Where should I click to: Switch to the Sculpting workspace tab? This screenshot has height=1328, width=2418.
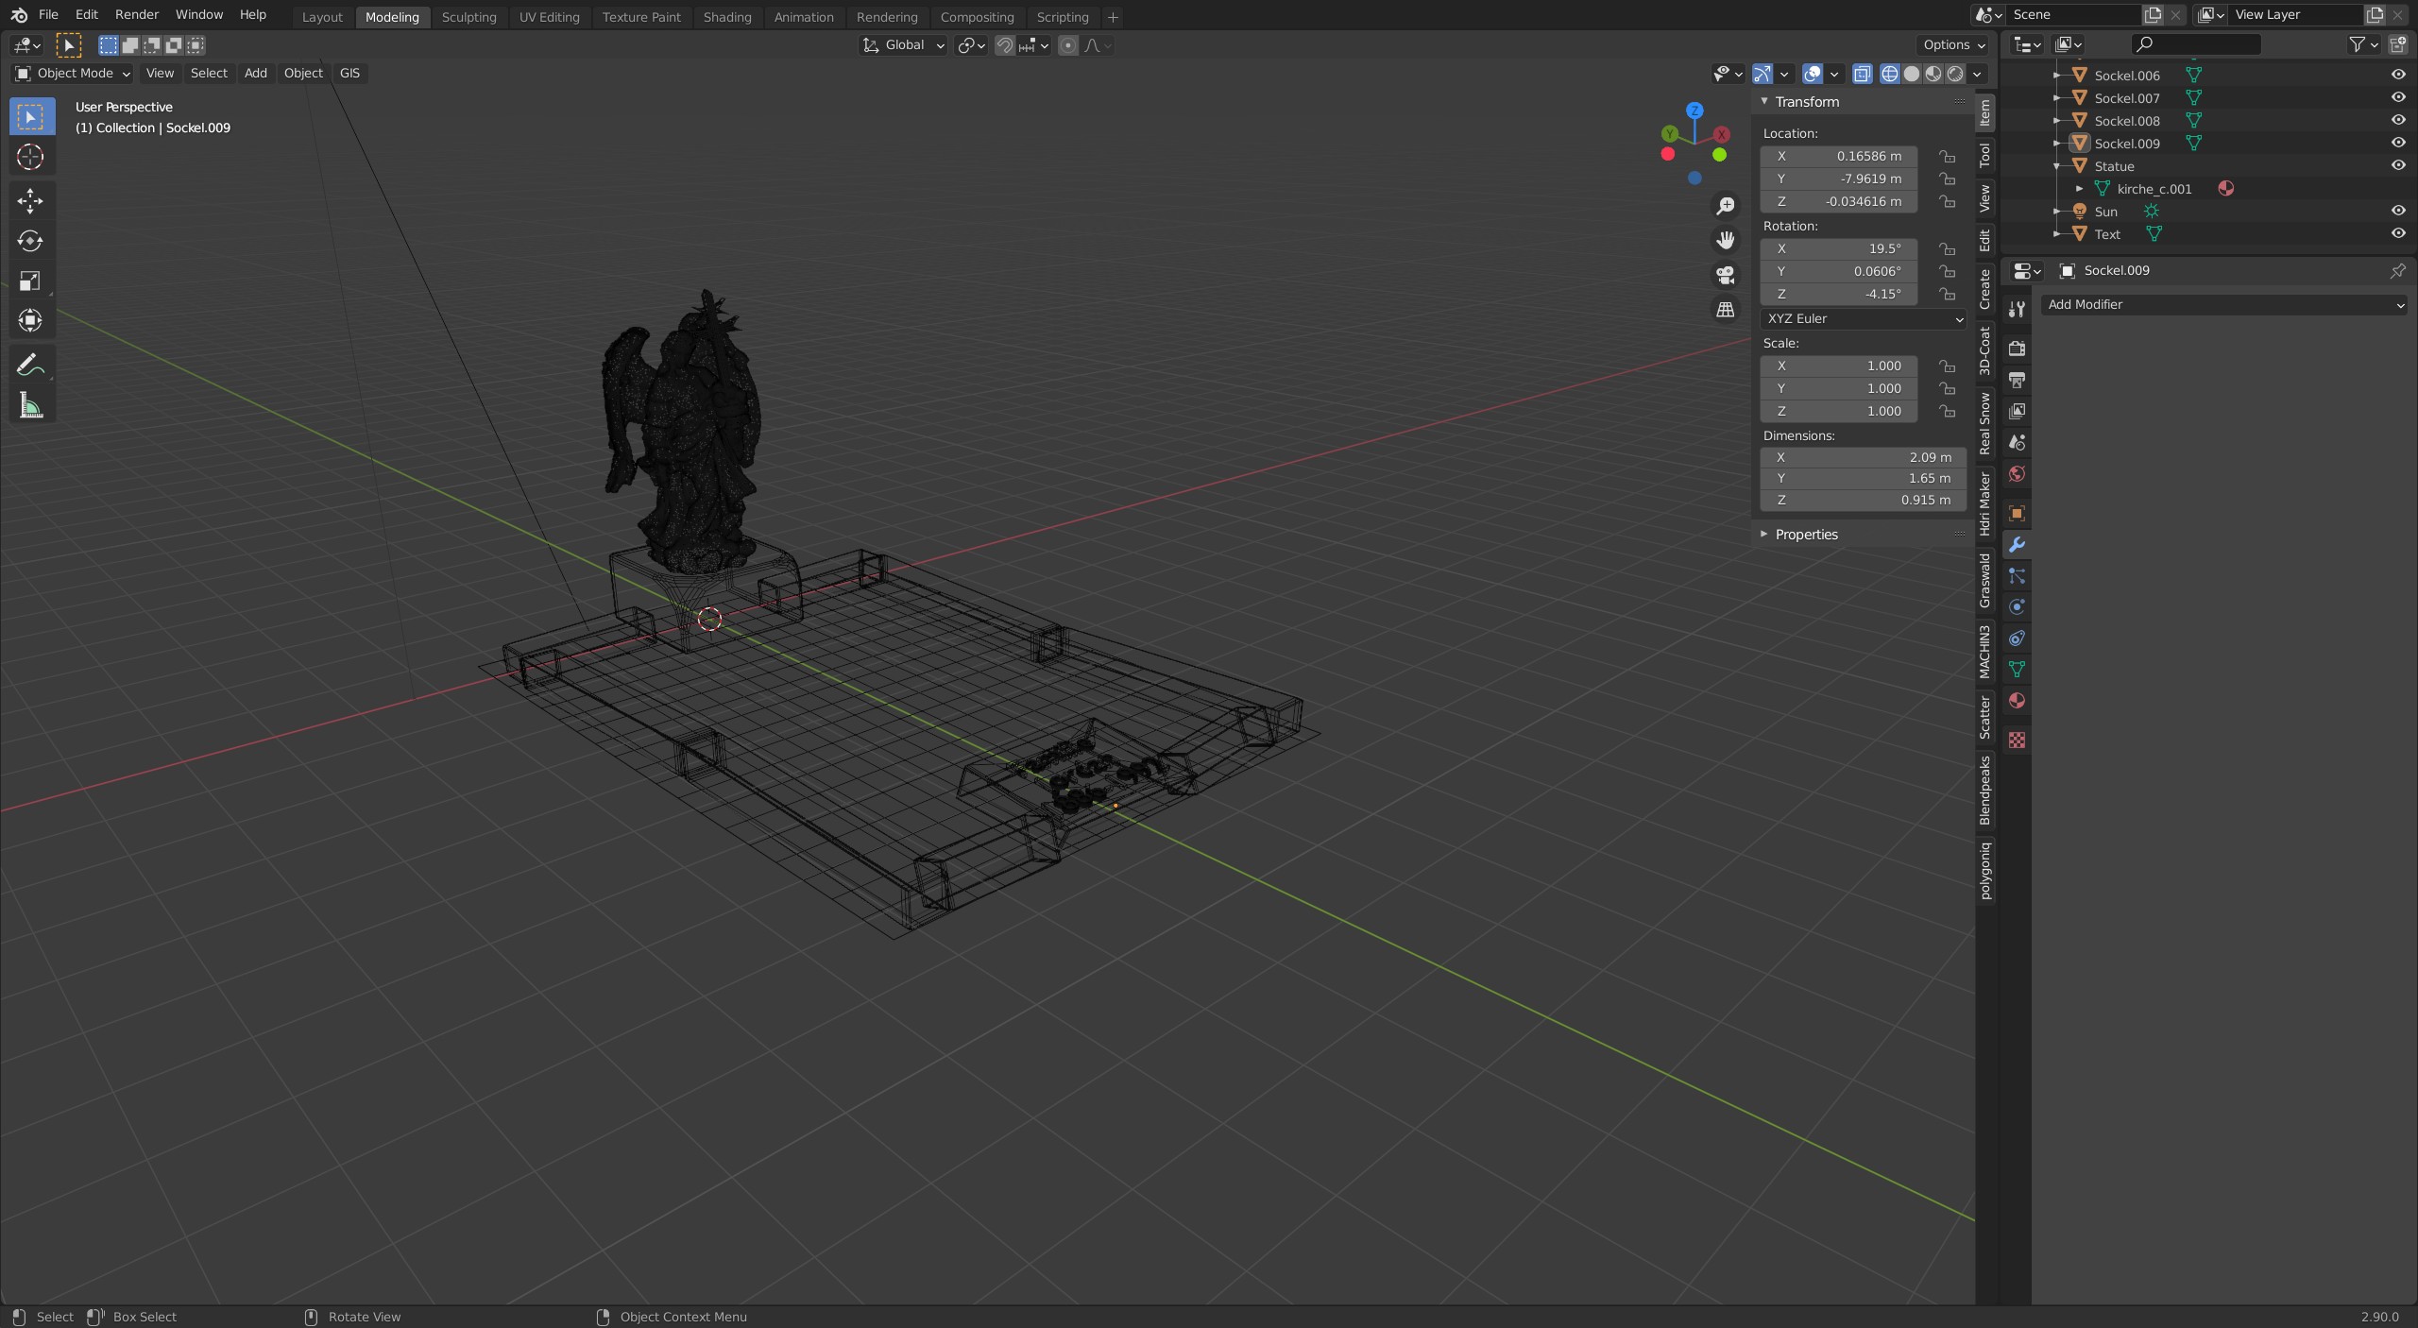tap(468, 17)
